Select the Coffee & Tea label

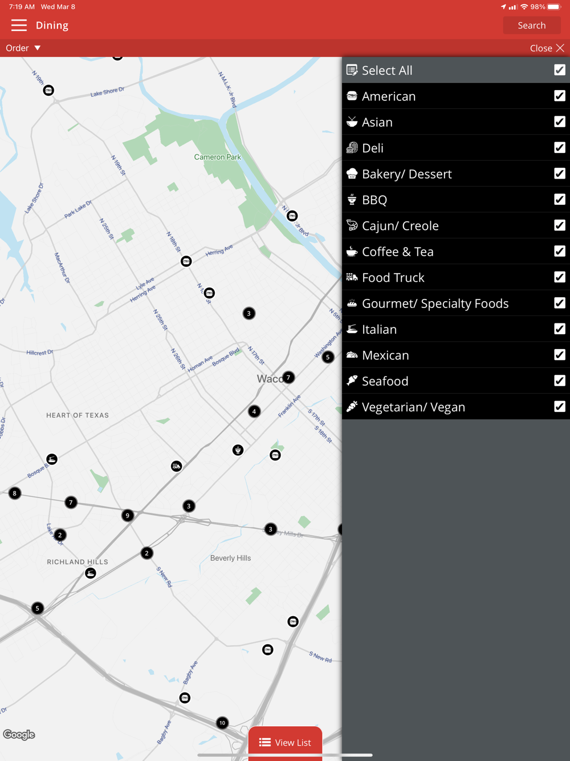point(398,252)
